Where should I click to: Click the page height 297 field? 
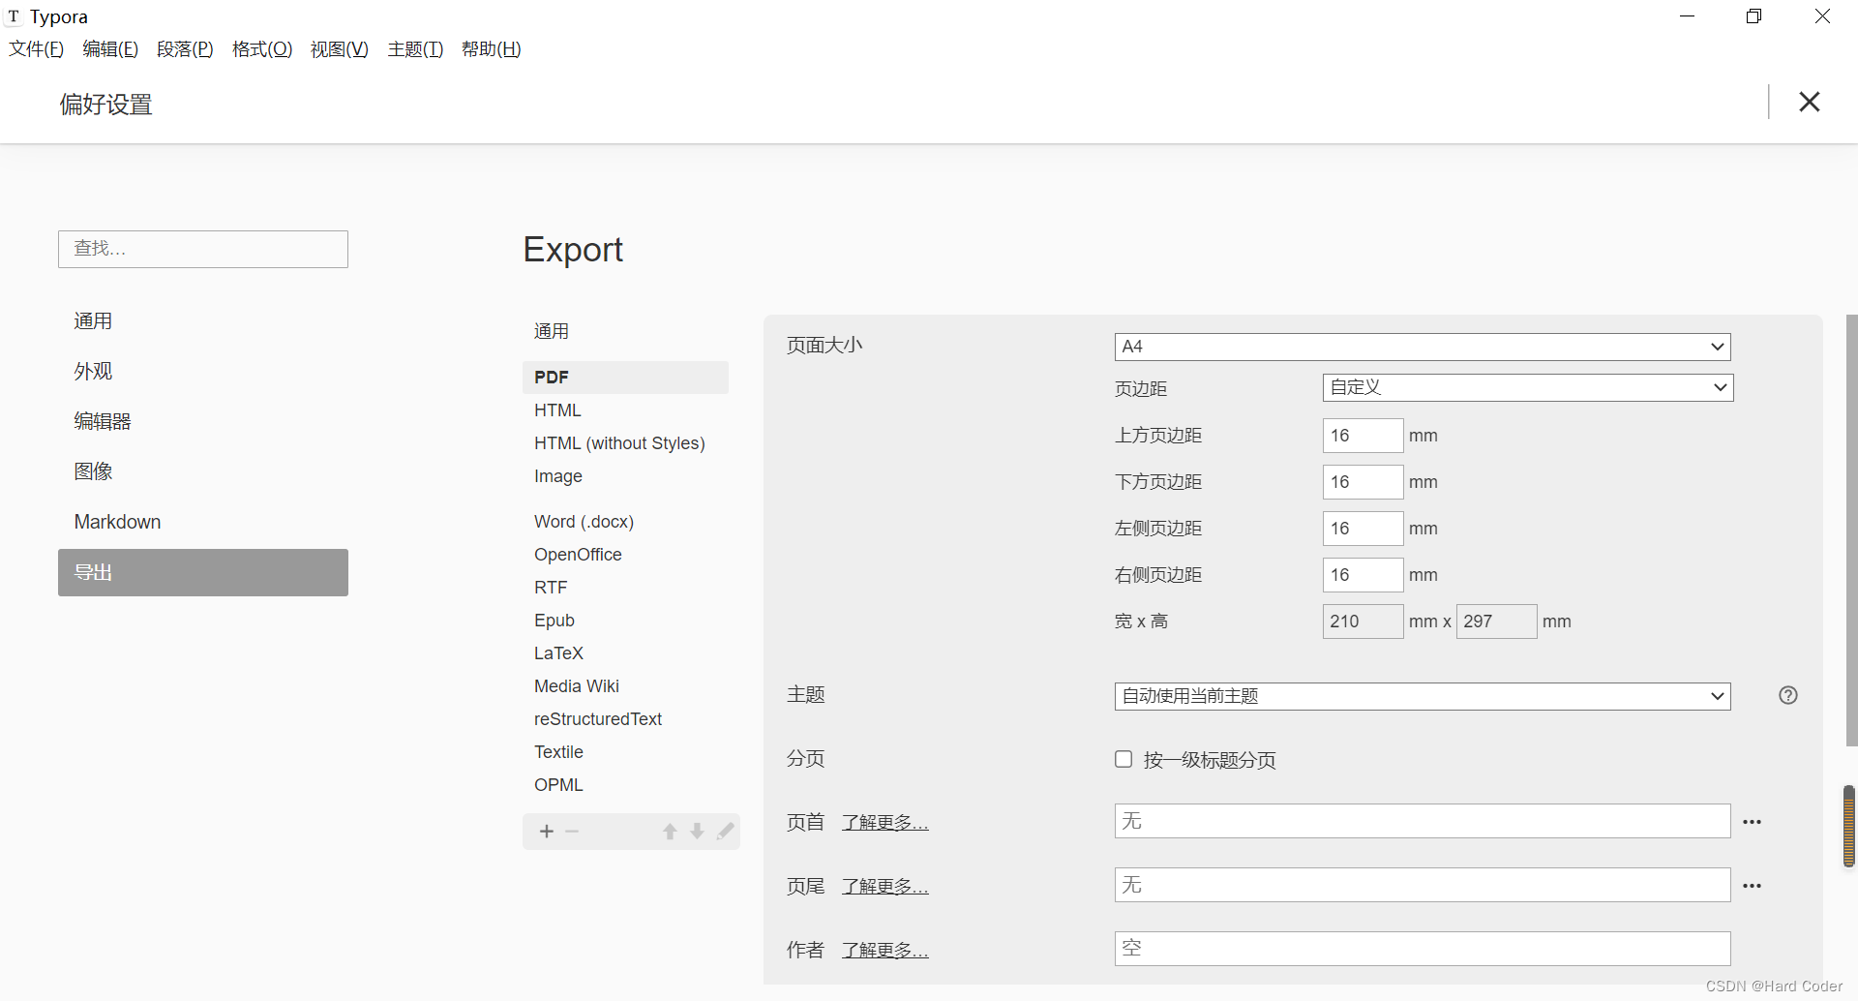click(x=1496, y=622)
